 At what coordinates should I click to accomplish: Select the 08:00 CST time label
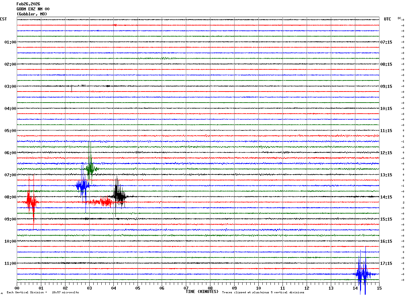(10, 197)
